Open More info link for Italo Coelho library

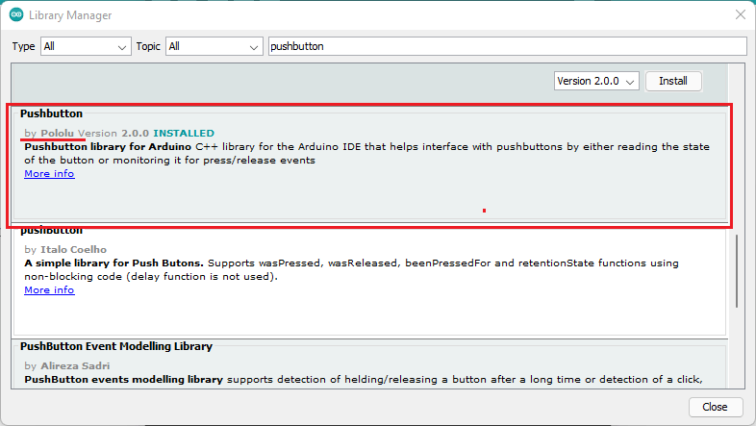pyautogui.click(x=49, y=289)
